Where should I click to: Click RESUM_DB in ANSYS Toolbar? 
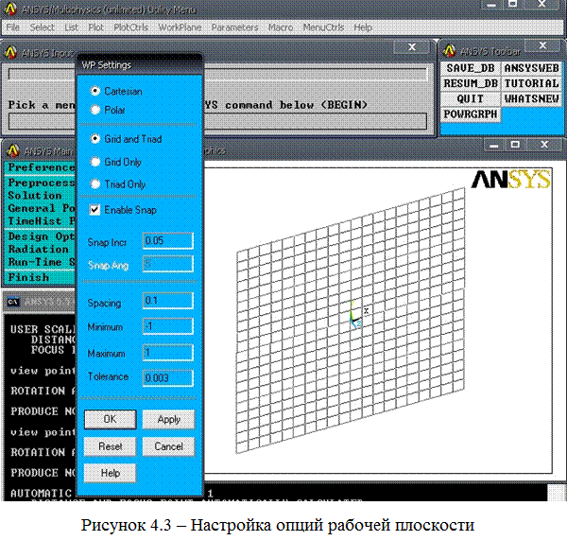(x=470, y=83)
